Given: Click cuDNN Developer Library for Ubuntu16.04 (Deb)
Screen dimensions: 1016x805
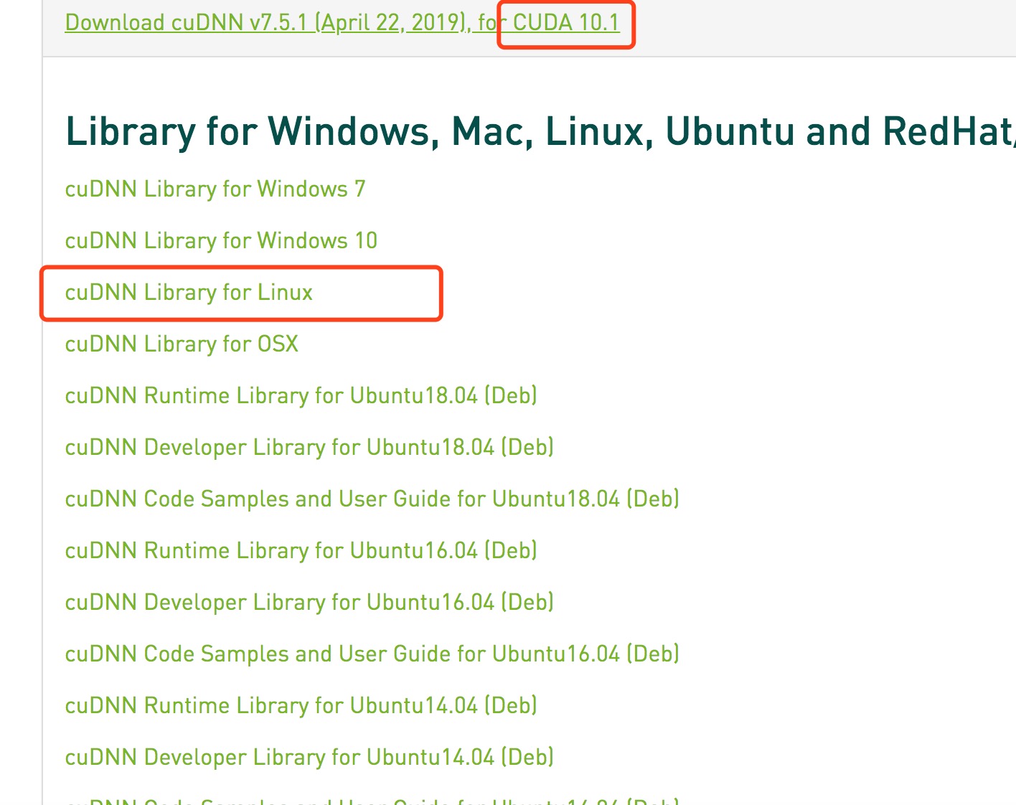Looking at the screenshot, I should [x=309, y=603].
